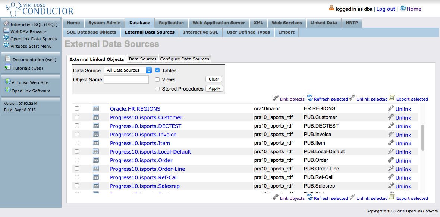Click the chain icon beside Oracle.HR.REGIONS Unlink

point(391,108)
